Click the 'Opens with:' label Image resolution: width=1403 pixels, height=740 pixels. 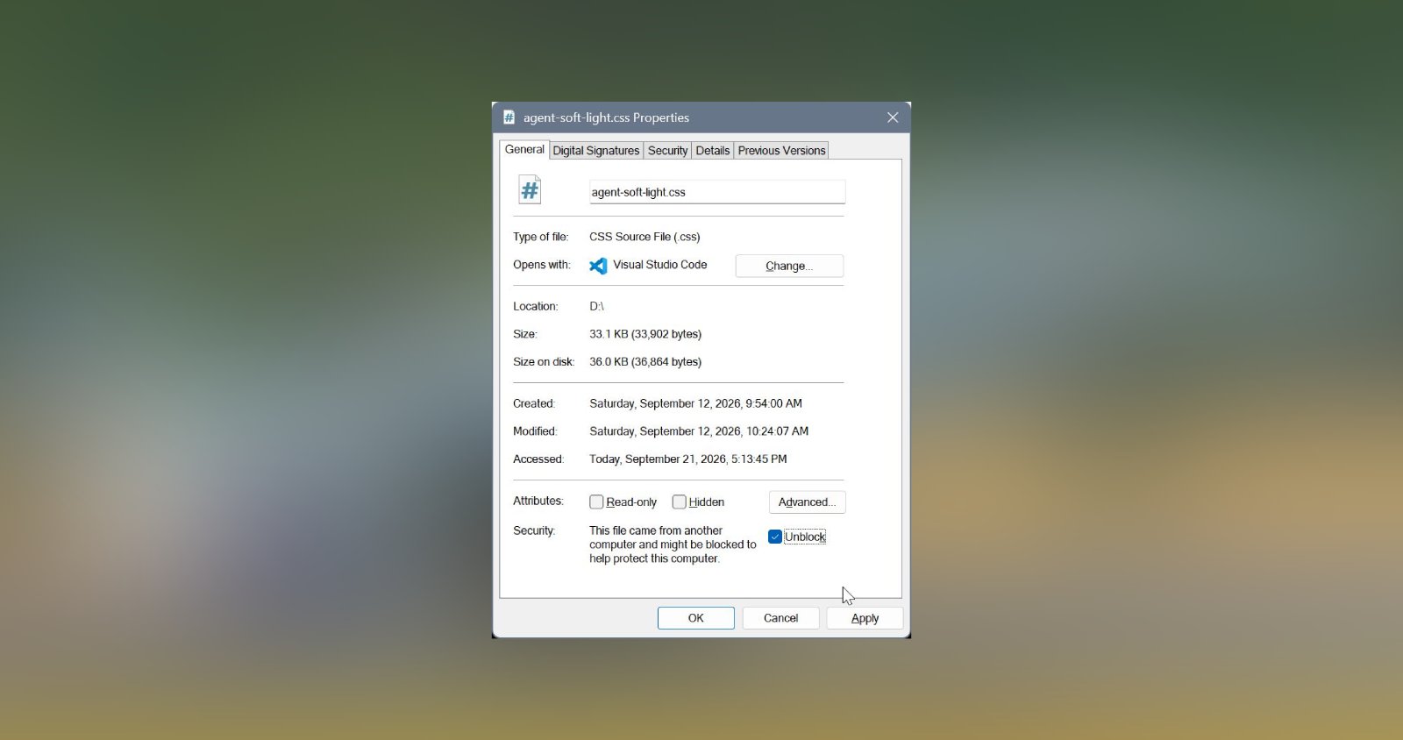[x=542, y=265]
